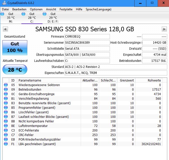Click status orb of ECC-Fehlerrate row

[6, 130]
